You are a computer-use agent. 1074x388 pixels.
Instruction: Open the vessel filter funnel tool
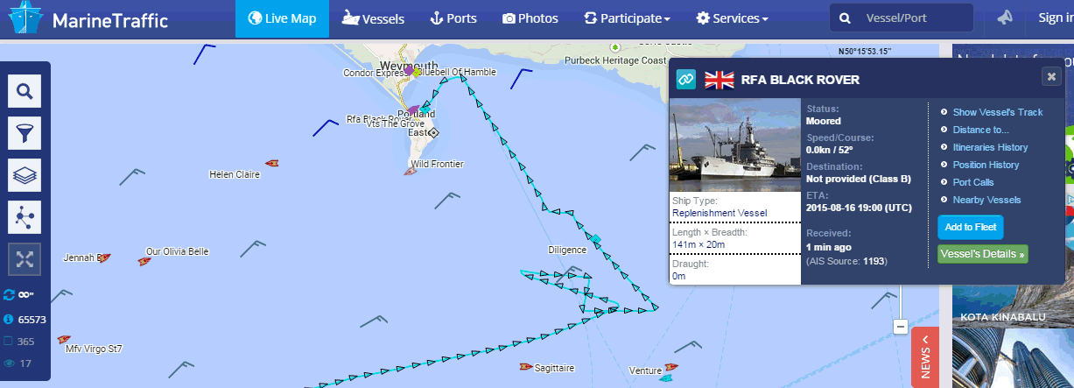coord(25,133)
